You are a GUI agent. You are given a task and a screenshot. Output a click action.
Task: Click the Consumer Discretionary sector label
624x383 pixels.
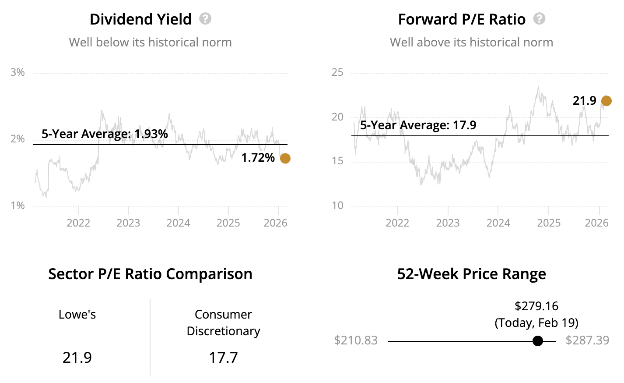click(x=223, y=323)
